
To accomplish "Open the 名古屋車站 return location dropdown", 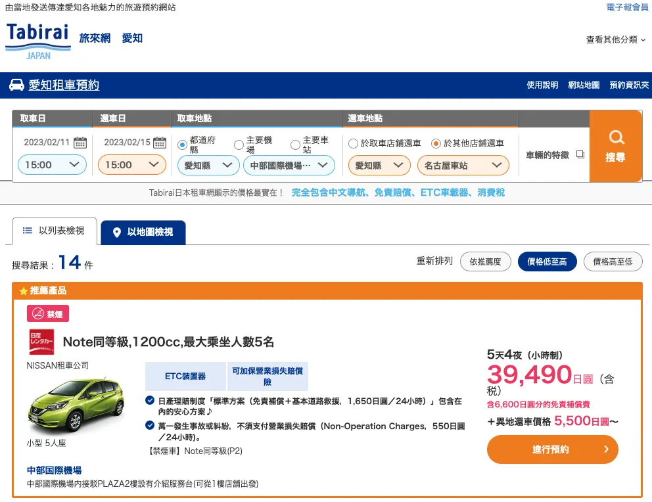I will click(x=463, y=166).
